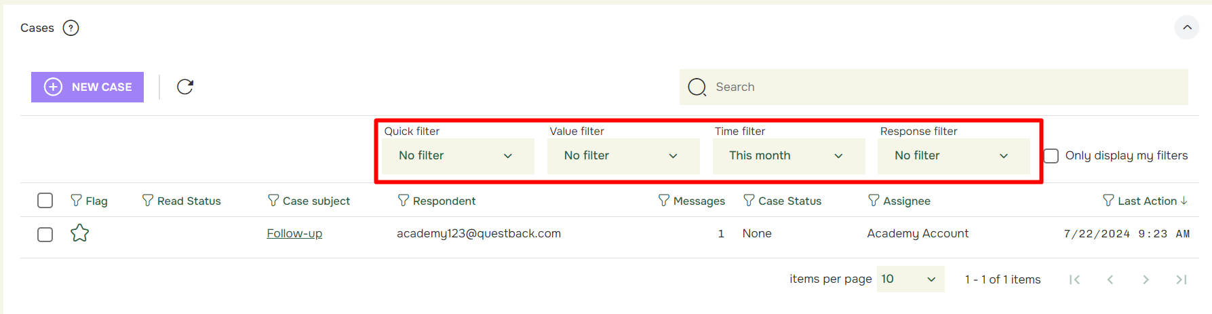Open the Read Status column filter icon
Screen dimensions: 1212x314
click(147, 200)
